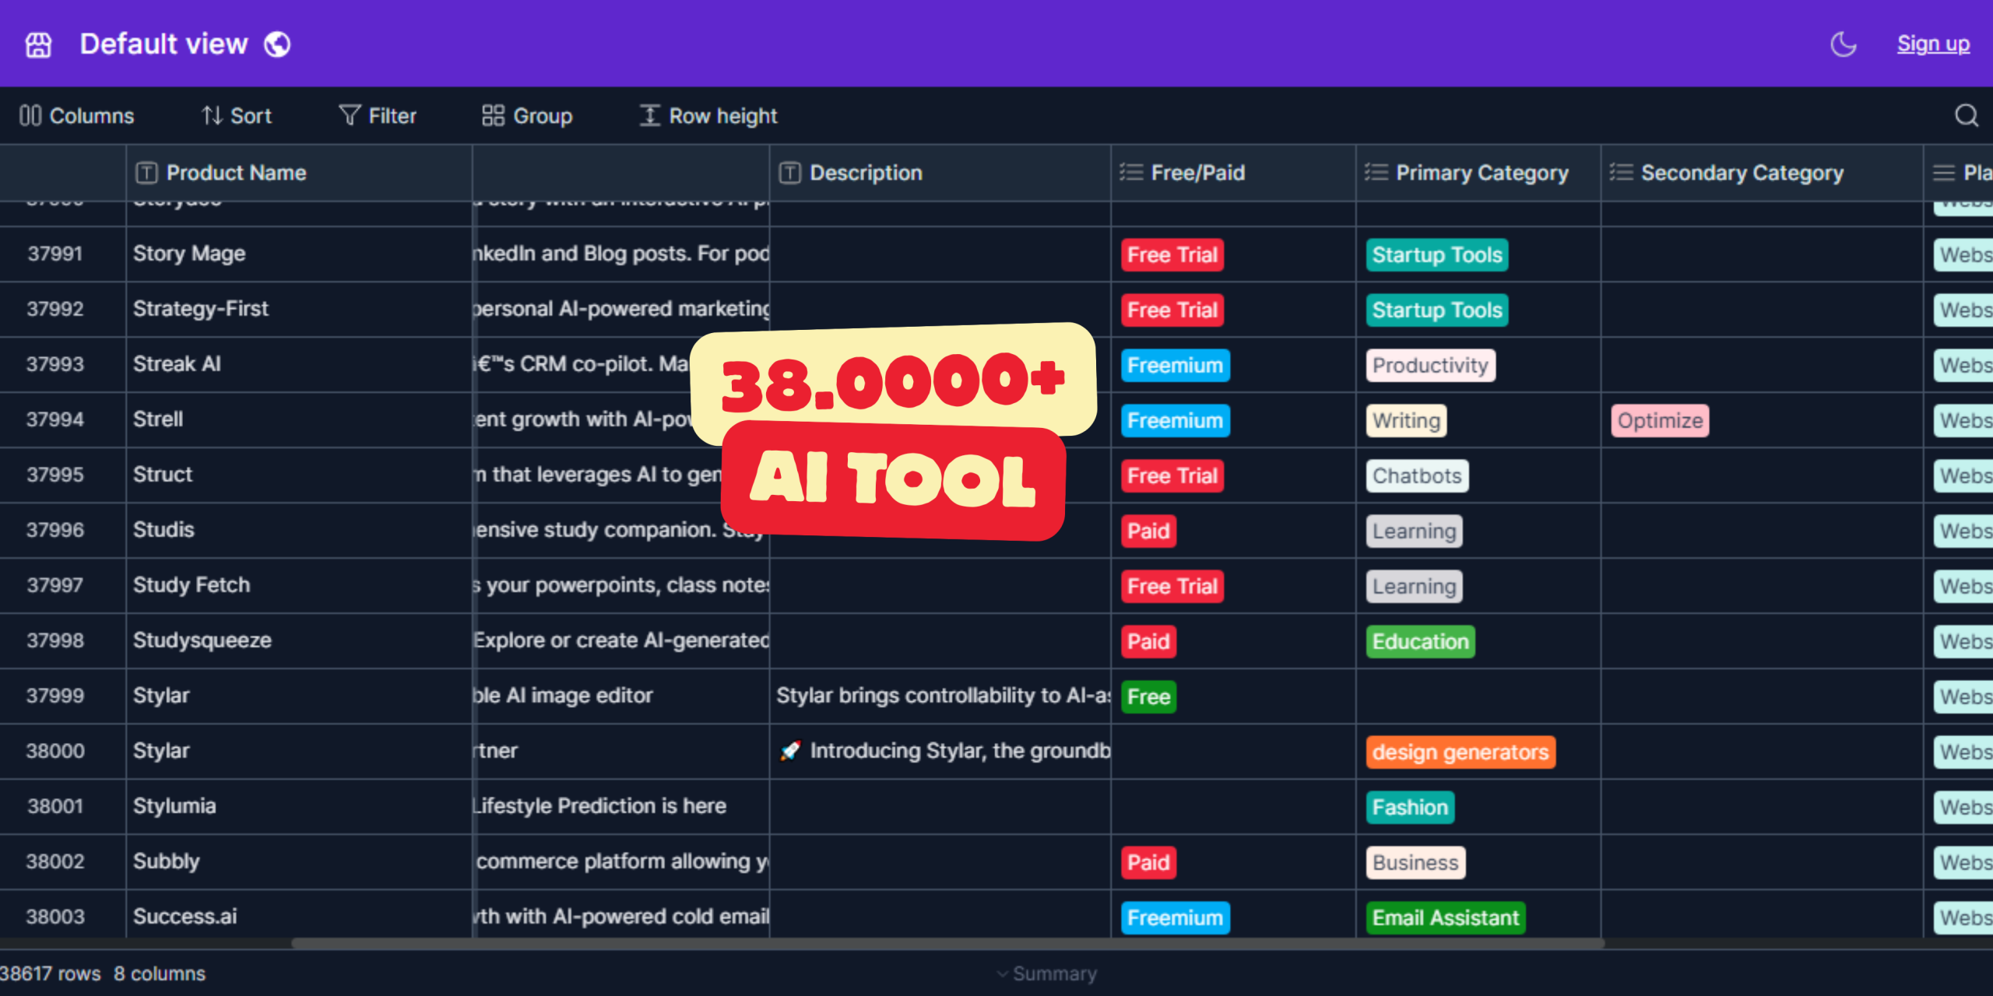Expand the Summary bar at the bottom

pos(1046,973)
